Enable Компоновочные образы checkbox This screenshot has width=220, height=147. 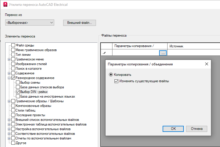13,106
